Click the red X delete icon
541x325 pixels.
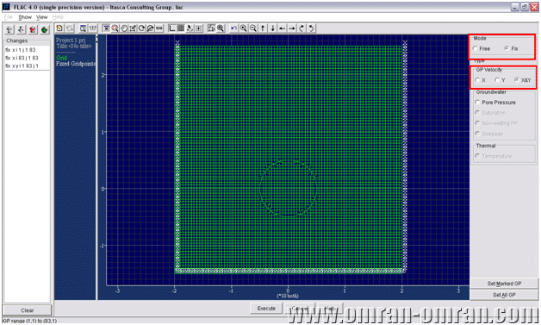pyautogui.click(x=33, y=29)
